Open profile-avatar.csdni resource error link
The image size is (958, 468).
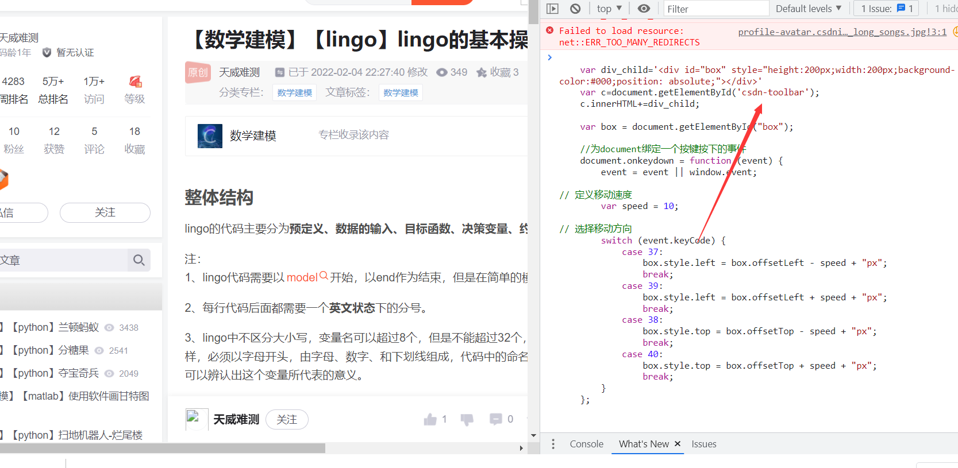[842, 32]
